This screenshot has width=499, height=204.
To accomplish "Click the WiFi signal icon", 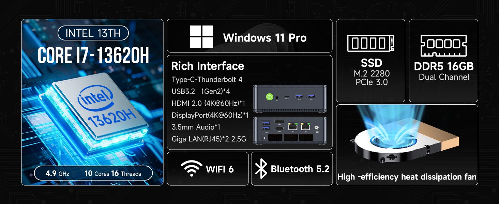I will coord(191,168).
